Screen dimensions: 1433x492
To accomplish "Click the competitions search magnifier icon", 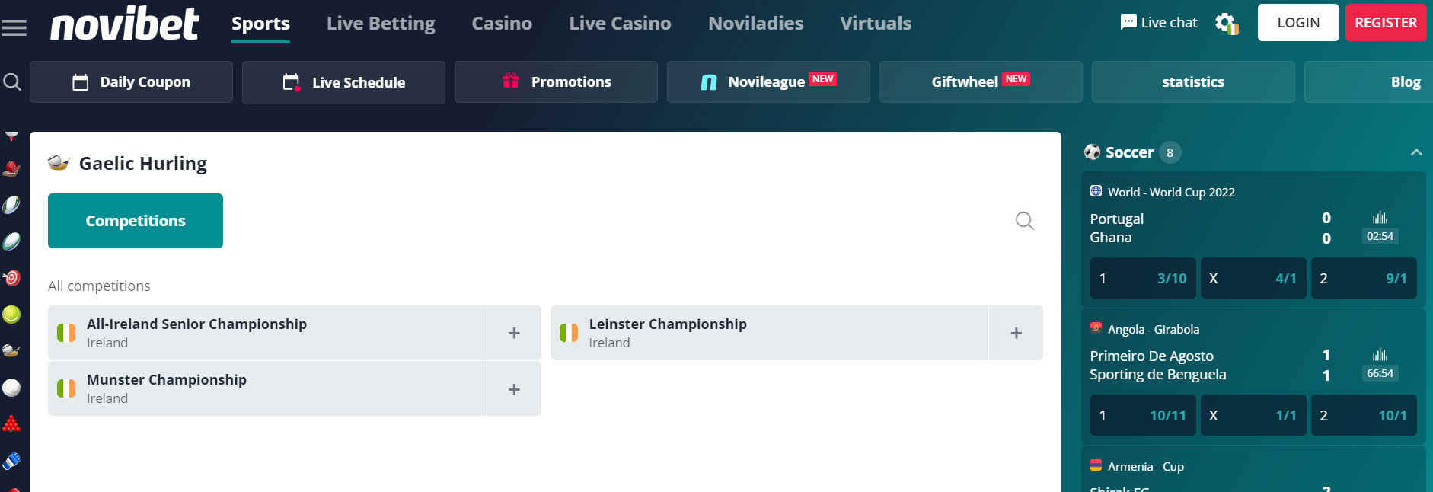I will pyautogui.click(x=1025, y=221).
